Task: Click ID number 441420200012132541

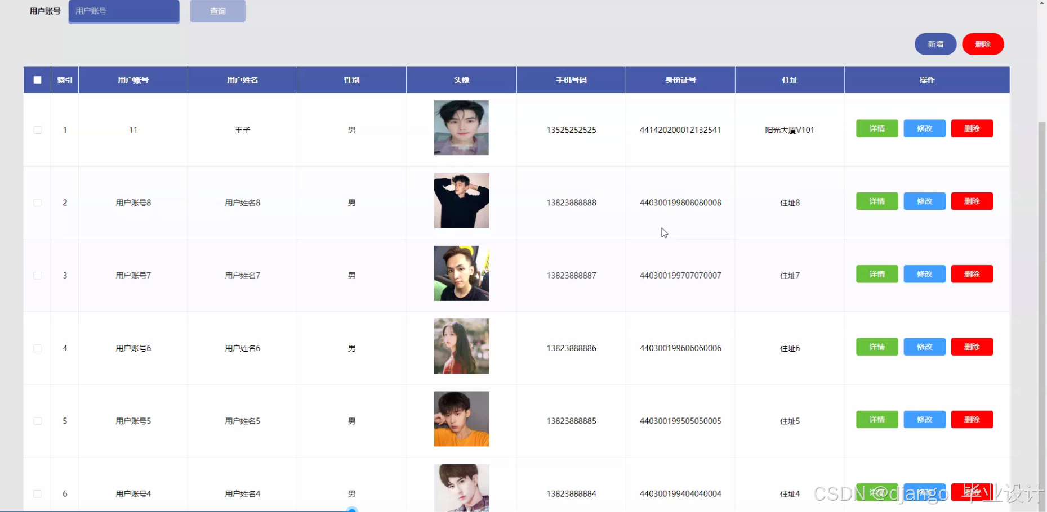Action: click(x=680, y=130)
